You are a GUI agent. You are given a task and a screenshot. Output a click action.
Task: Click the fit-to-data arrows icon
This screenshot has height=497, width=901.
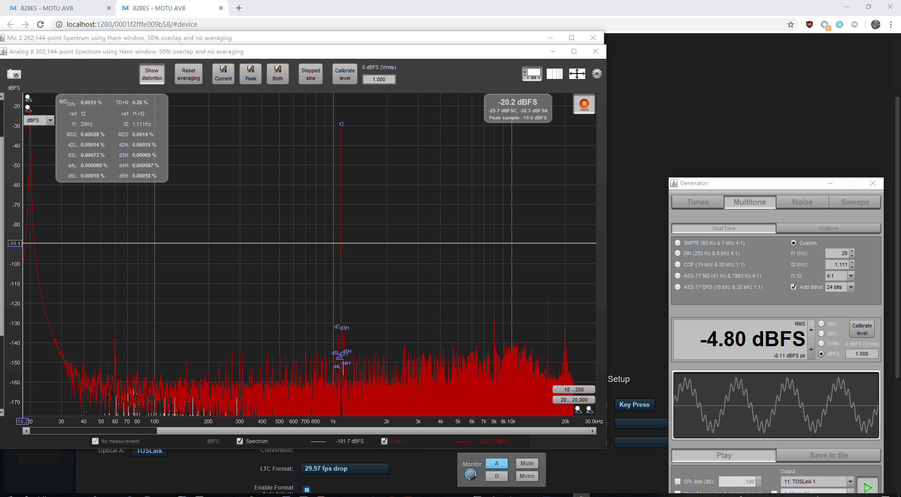click(577, 74)
